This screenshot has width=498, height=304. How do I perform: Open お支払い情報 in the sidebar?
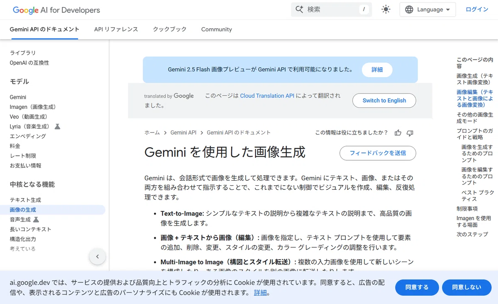25,165
